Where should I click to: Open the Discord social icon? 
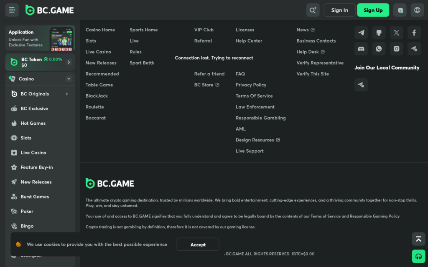tap(361, 49)
